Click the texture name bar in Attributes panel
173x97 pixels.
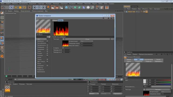pos(158,89)
